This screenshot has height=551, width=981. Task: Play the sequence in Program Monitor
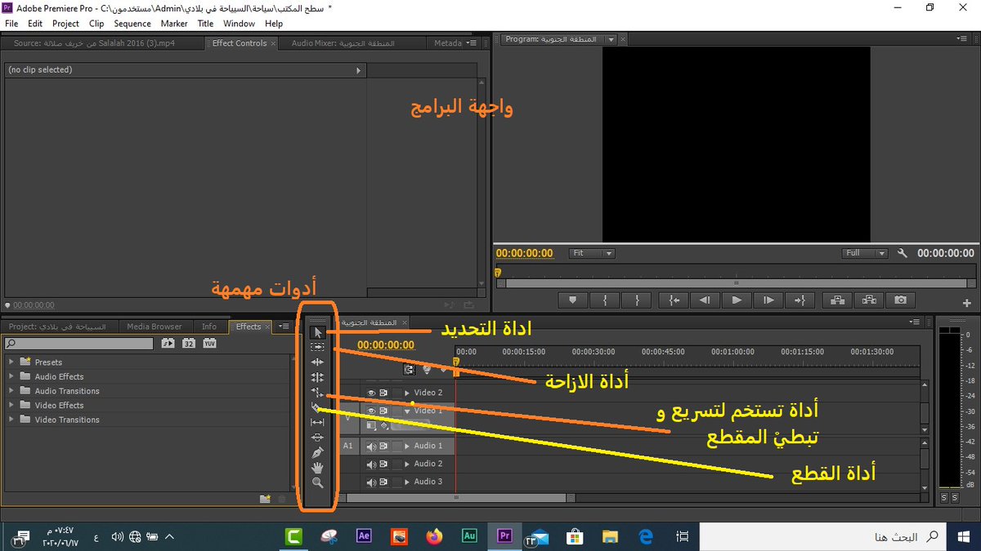(737, 300)
